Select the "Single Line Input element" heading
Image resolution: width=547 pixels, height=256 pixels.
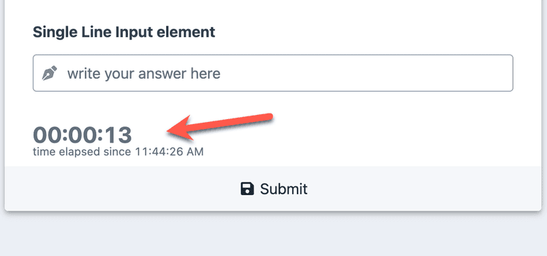pos(124,32)
